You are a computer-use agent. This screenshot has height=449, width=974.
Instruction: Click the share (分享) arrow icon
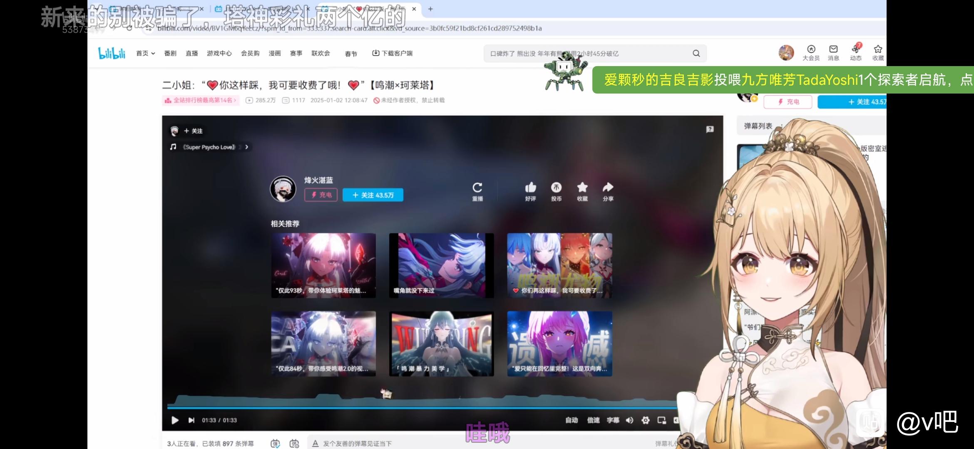point(608,187)
